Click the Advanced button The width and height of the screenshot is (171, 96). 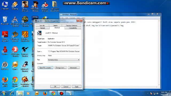[74, 67]
